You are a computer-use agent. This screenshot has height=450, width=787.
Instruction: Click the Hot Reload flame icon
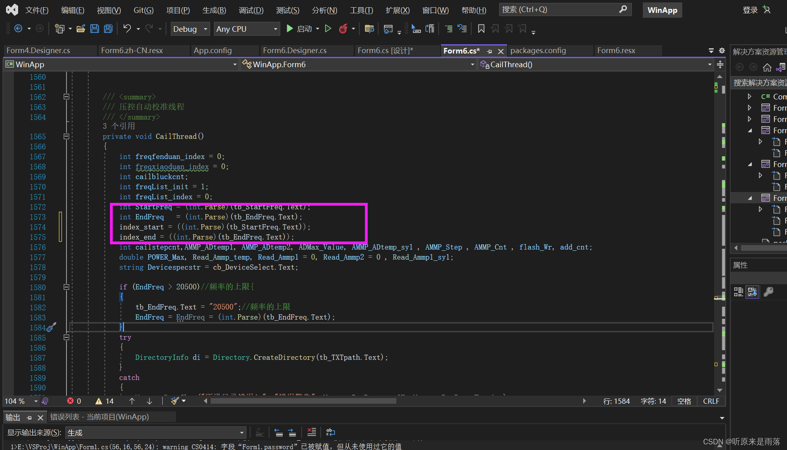coord(343,29)
